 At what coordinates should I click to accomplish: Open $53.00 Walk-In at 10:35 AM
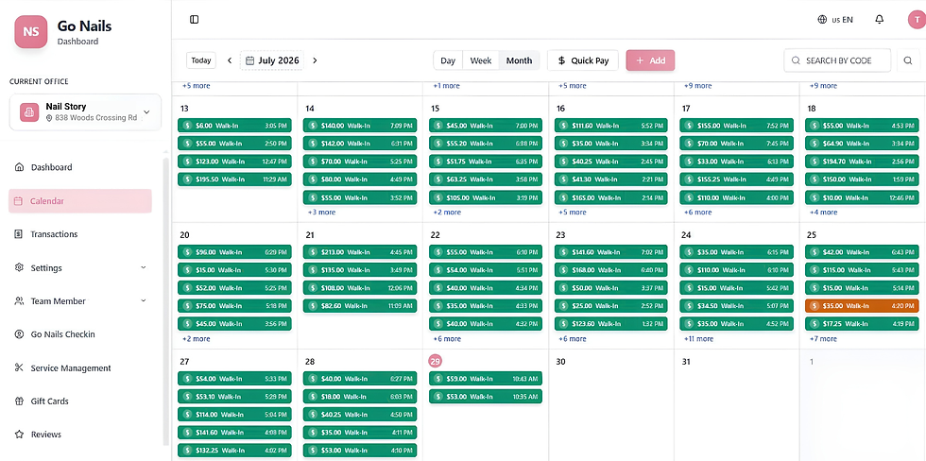pos(486,396)
